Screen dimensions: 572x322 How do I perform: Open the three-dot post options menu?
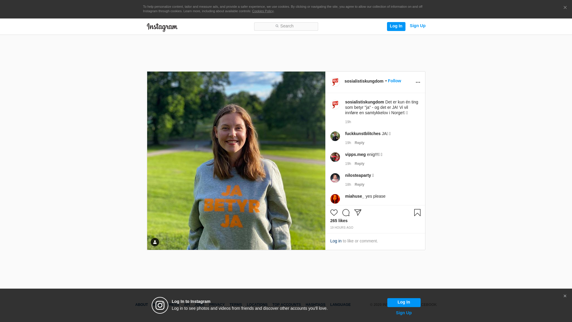click(418, 82)
